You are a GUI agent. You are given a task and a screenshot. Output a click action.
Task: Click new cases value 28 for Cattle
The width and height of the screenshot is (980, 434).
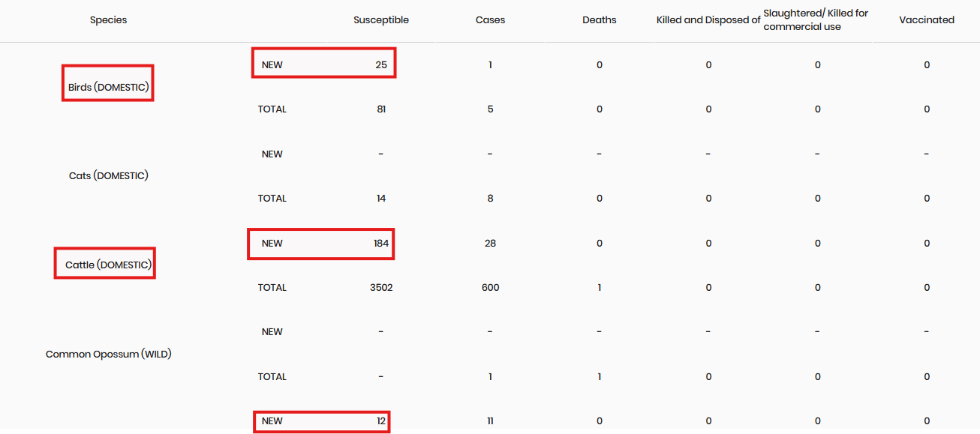pyautogui.click(x=490, y=244)
